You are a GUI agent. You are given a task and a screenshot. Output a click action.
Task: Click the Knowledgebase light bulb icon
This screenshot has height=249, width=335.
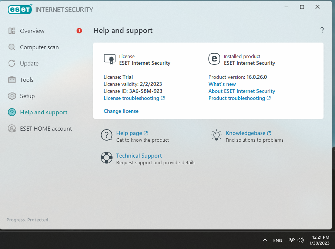pos(216,135)
